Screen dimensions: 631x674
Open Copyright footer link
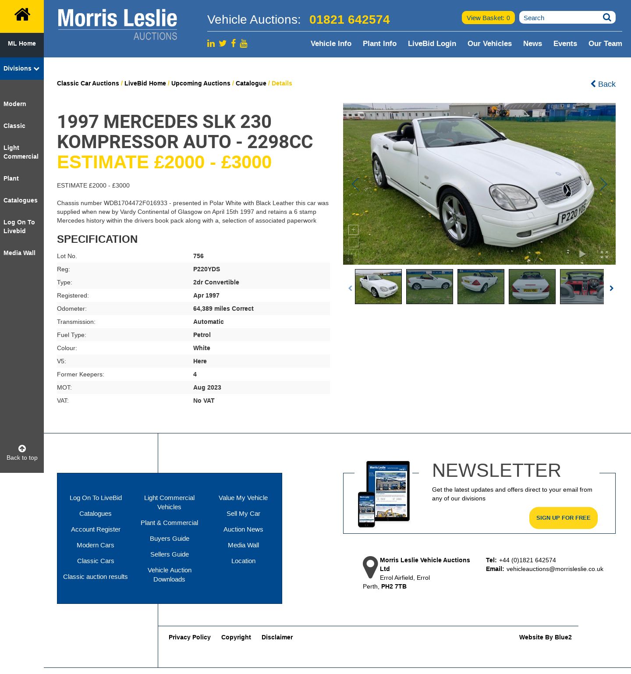click(236, 637)
